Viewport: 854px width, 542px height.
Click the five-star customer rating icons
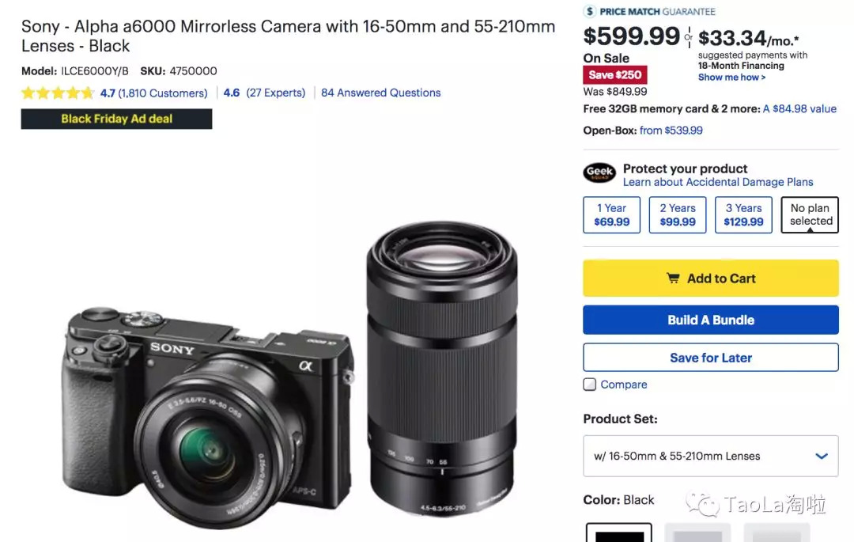58,93
